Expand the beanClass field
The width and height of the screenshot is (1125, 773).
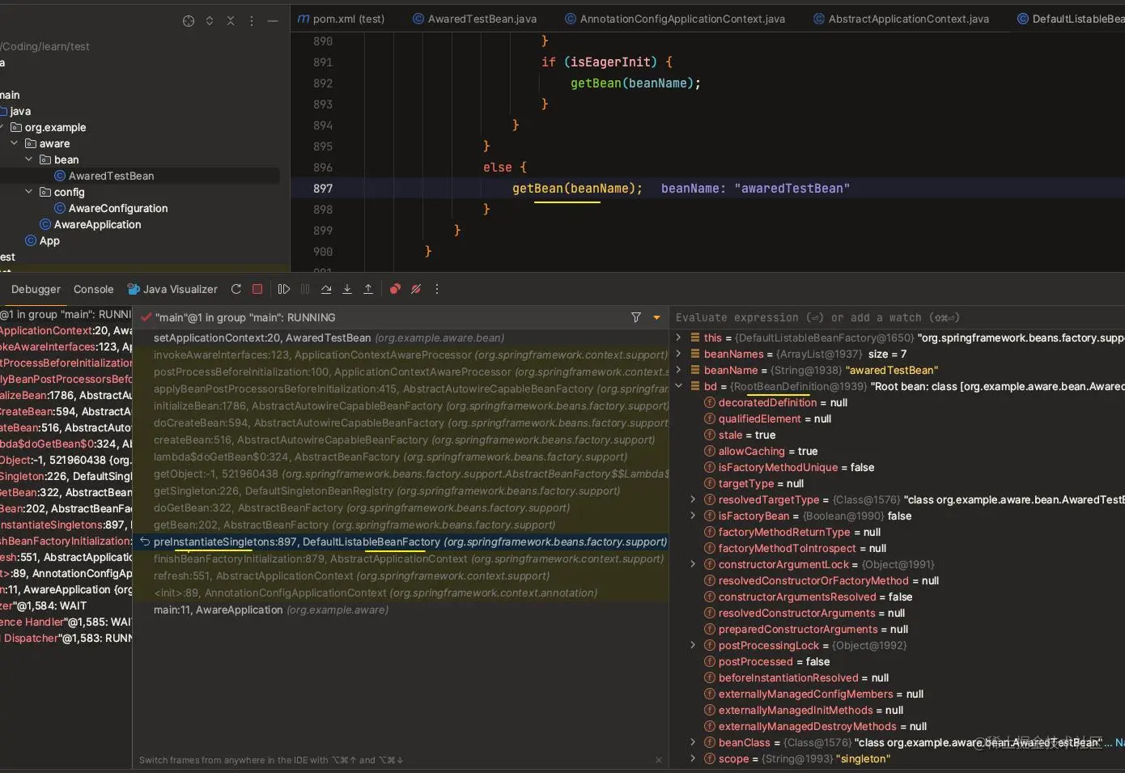[693, 742]
